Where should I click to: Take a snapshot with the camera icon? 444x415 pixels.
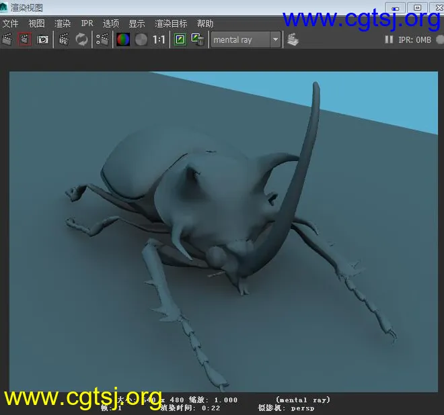[x=43, y=40]
